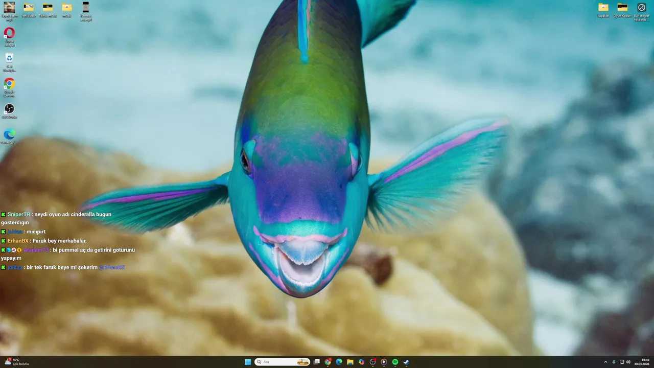Select the mp4 video file on the desktop
The width and height of the screenshot is (654, 368).
[86, 11]
